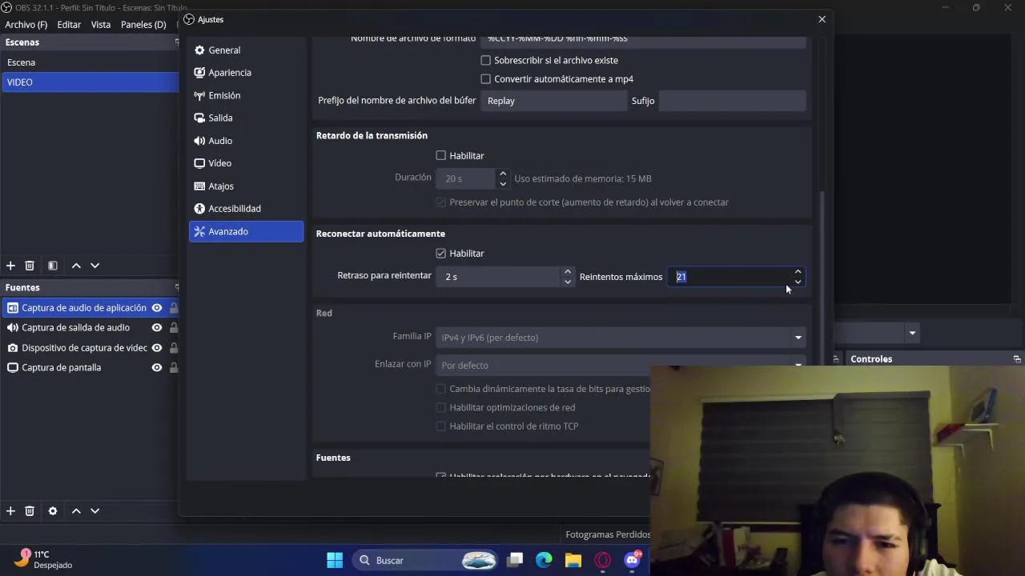Viewport: 1025px width, 576px height.
Task: Click the Replay buffer prefix field
Action: tap(553, 101)
